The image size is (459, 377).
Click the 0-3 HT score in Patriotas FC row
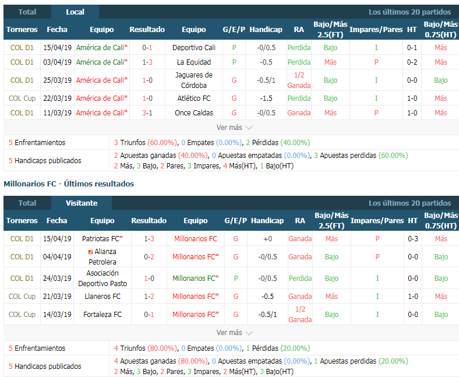[x=413, y=239]
